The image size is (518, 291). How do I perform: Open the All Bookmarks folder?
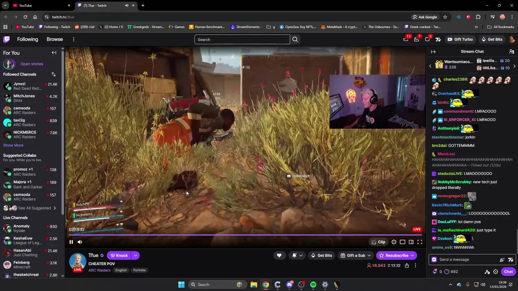pos(501,27)
